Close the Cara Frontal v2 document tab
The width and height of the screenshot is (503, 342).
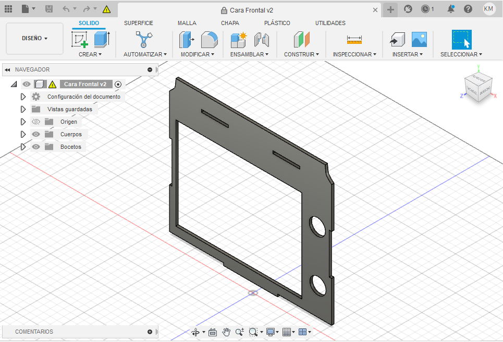click(375, 10)
